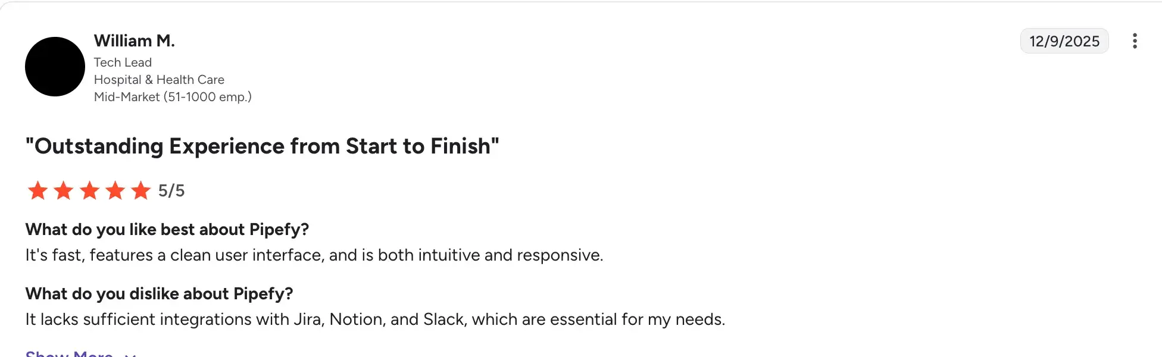
Task: Select the Tech Lead job title
Action: (123, 62)
